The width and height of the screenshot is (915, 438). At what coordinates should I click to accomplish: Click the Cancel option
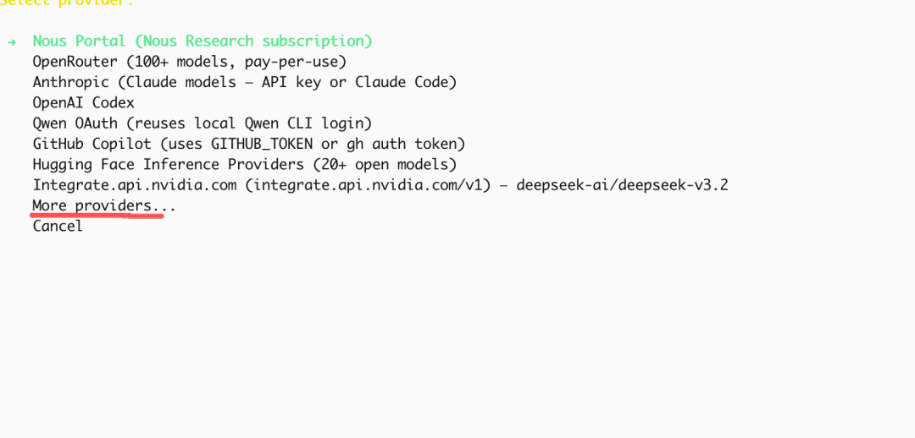click(x=58, y=226)
